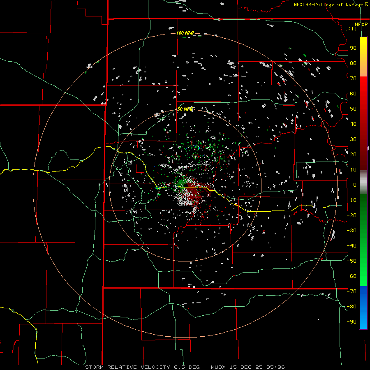This screenshot has height=370, width=370.
Task: Click the -80 knot scale label
Action: 351,307
